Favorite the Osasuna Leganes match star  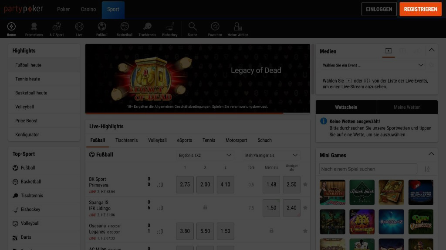305,231
